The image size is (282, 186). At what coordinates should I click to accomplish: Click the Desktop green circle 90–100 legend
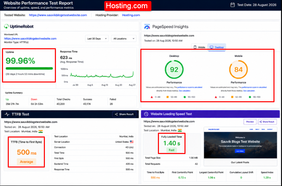[189, 97]
